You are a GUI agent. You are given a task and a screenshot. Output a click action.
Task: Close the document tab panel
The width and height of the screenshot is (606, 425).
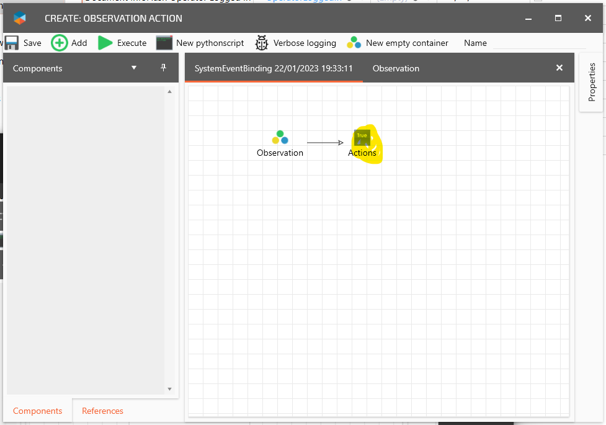(x=559, y=68)
